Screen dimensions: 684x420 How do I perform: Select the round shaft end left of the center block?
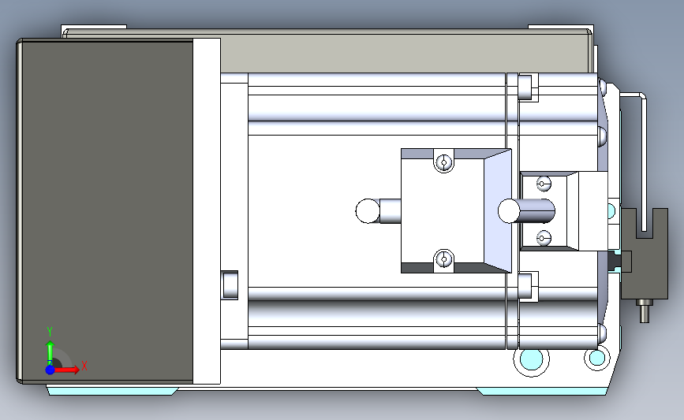tap(368, 211)
